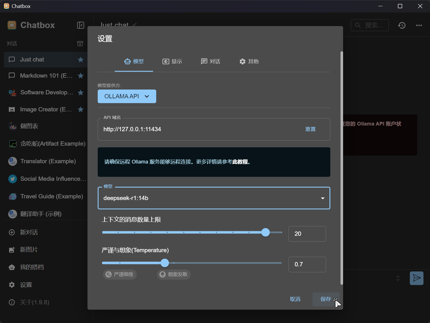Click the Software Developer avatar icon
This screenshot has height=323, width=430.
pos(12,93)
